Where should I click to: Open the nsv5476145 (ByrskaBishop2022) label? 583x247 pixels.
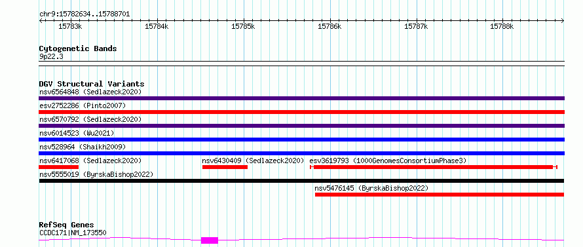click(371, 188)
